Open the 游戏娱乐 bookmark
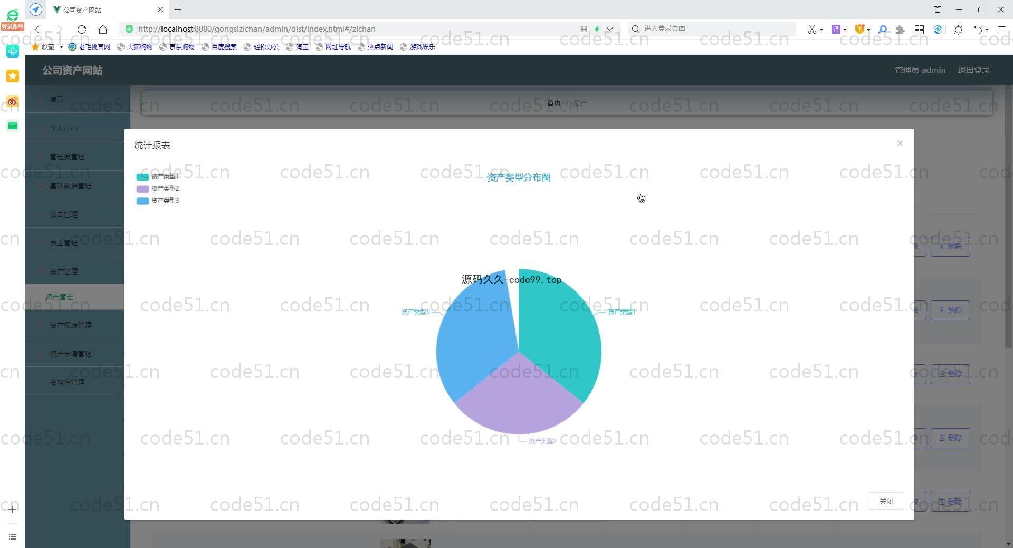 (x=417, y=46)
